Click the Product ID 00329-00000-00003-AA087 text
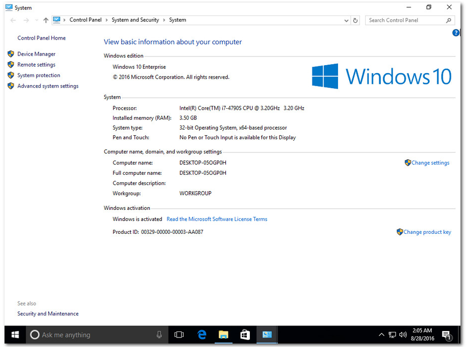 158,232
